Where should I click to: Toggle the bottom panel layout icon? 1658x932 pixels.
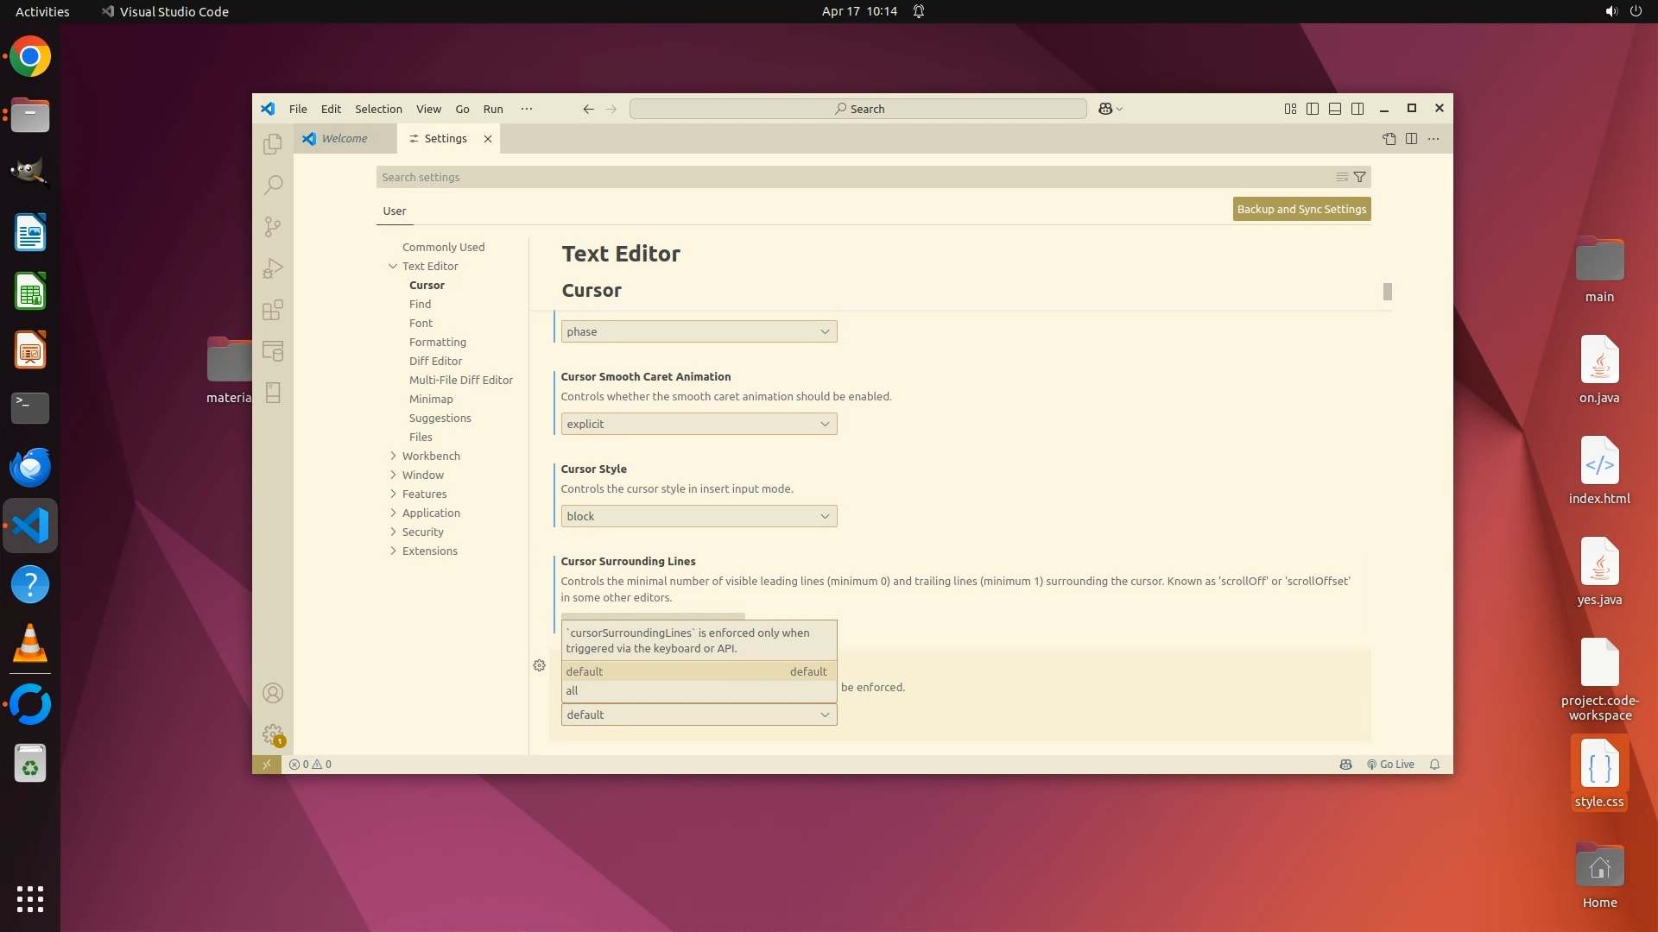[x=1335, y=109]
